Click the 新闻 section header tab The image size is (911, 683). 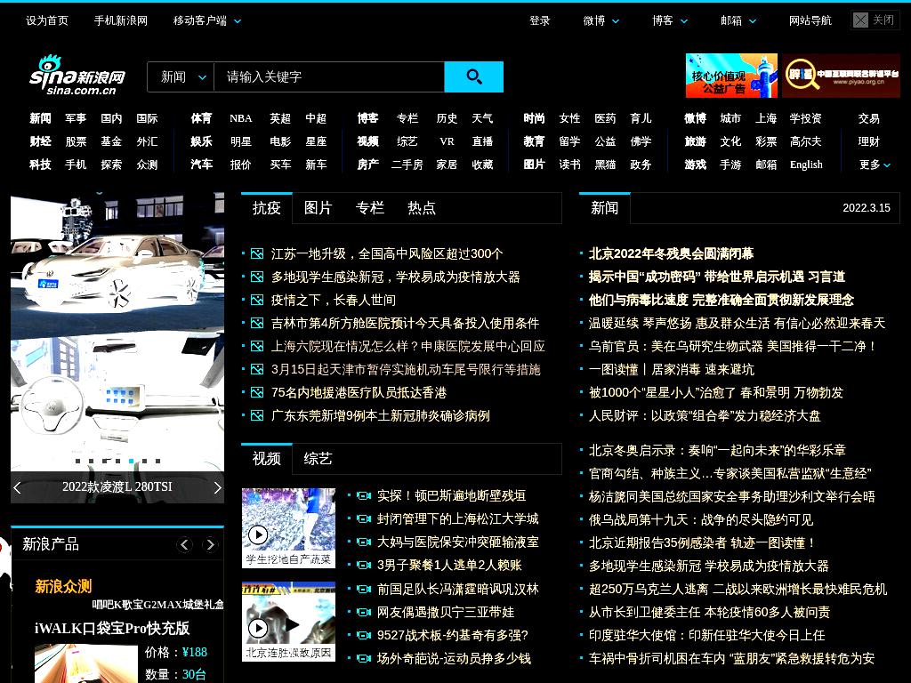(x=604, y=208)
